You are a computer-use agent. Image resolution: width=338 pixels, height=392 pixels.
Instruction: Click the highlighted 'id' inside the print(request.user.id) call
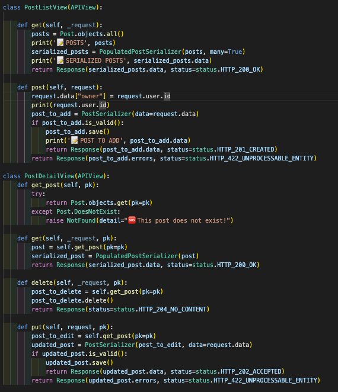tap(103, 105)
